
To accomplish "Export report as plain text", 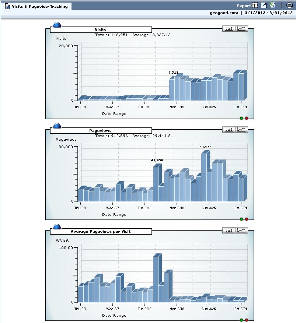I will (x=255, y=6).
